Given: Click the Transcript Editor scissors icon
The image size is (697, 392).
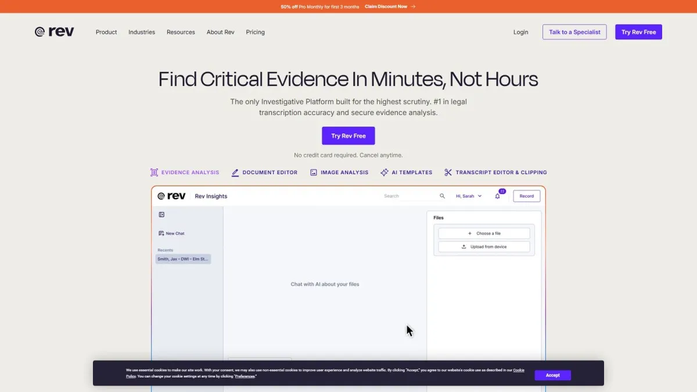Looking at the screenshot, I should click(x=448, y=172).
